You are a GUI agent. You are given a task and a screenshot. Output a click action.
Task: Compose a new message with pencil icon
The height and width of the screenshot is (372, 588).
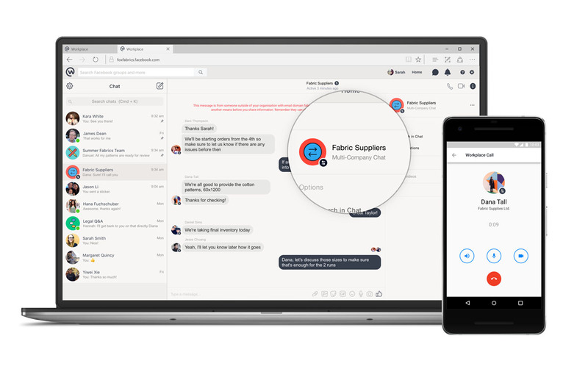coord(159,86)
